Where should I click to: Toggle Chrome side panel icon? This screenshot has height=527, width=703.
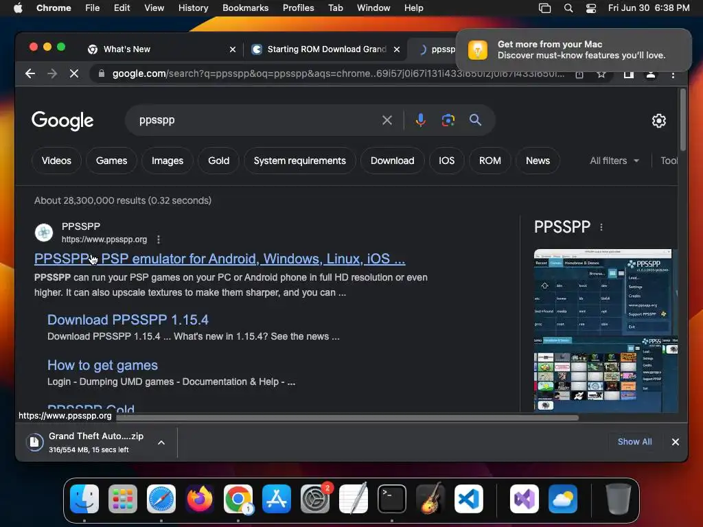pyautogui.click(x=629, y=74)
